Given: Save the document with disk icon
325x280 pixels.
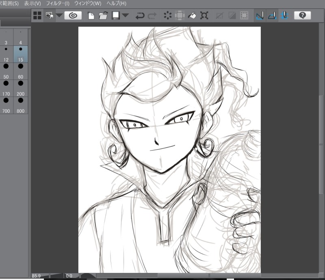Looking at the screenshot, I should [x=116, y=15].
